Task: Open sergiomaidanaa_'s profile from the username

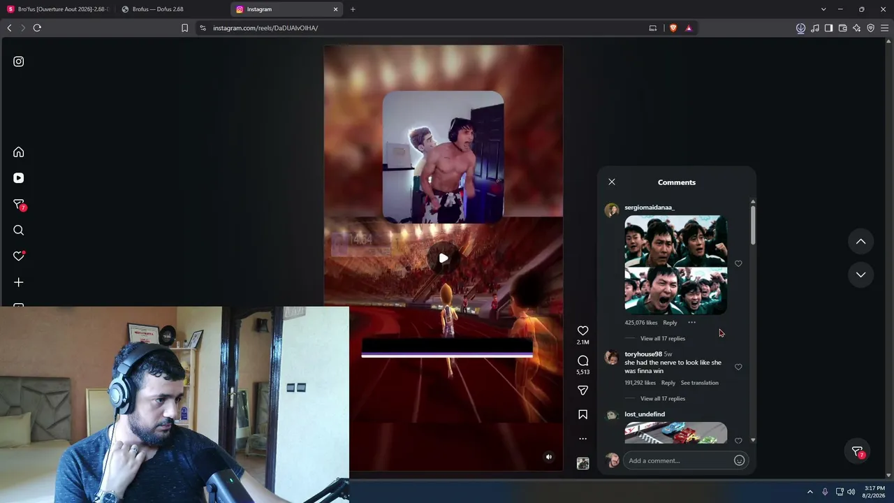Action: tap(650, 207)
